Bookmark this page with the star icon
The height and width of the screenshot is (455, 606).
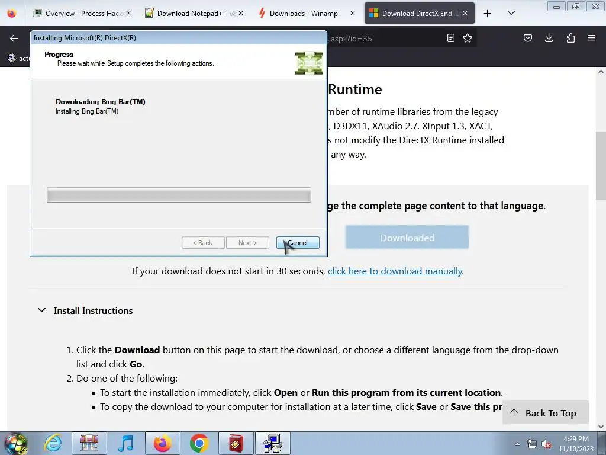pos(468,38)
